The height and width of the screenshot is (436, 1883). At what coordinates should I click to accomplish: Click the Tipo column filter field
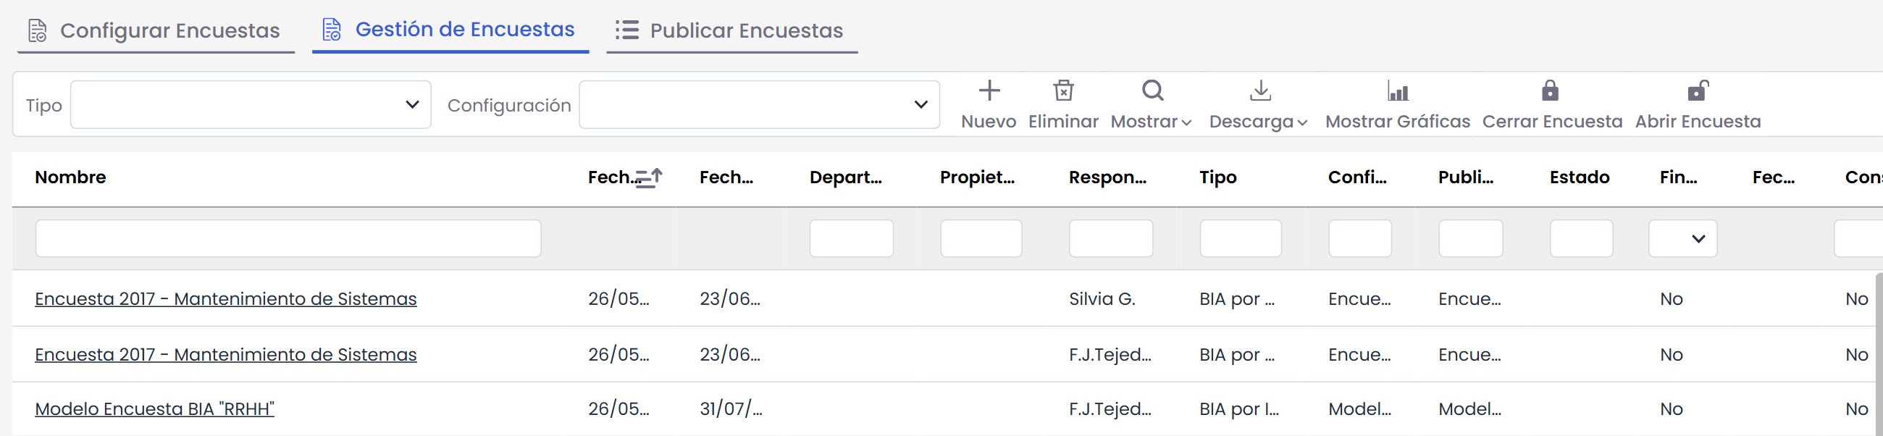click(1240, 238)
